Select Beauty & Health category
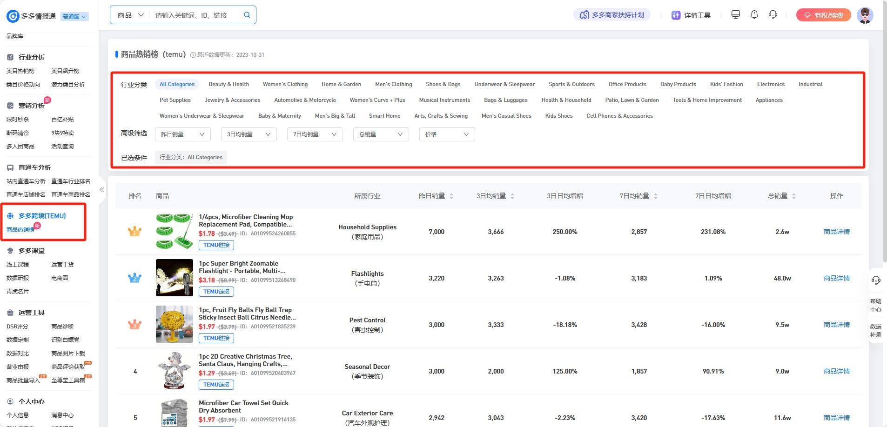This screenshot has width=887, height=427. click(228, 84)
